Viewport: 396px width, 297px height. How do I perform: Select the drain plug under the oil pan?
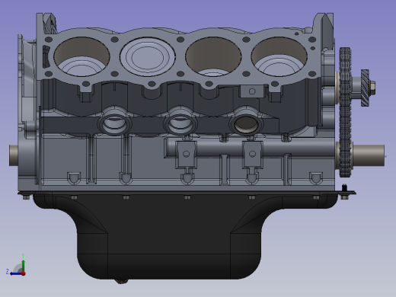[x=121, y=281]
